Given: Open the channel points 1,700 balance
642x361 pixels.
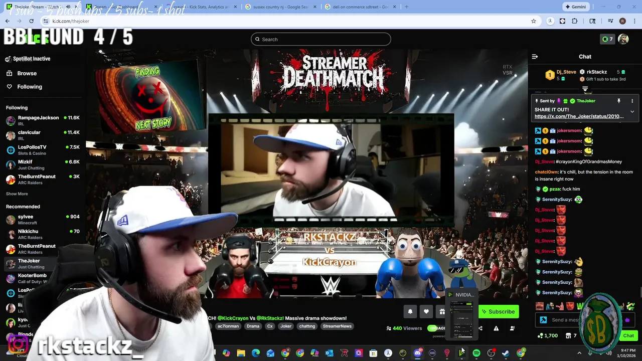Looking at the screenshot, I should point(547,335).
